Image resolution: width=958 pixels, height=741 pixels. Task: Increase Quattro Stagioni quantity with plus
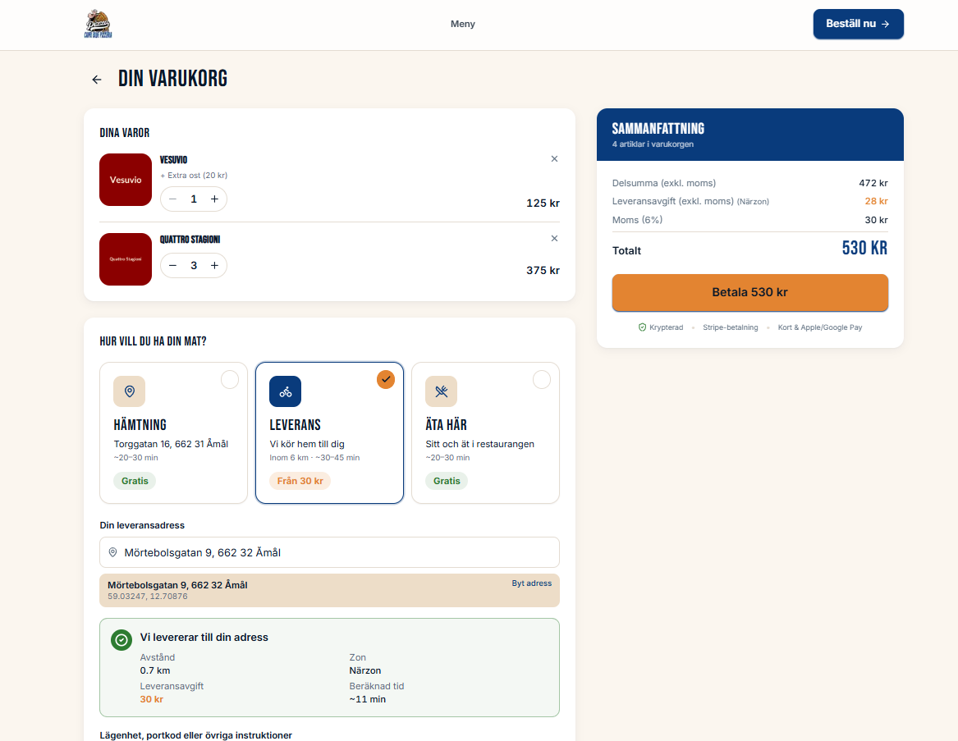(x=214, y=266)
